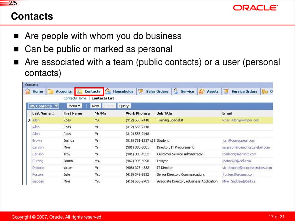Sort by Last Name column header
Image resolution: width=295 pixels, height=221 pixels.
pyautogui.click(x=41, y=113)
